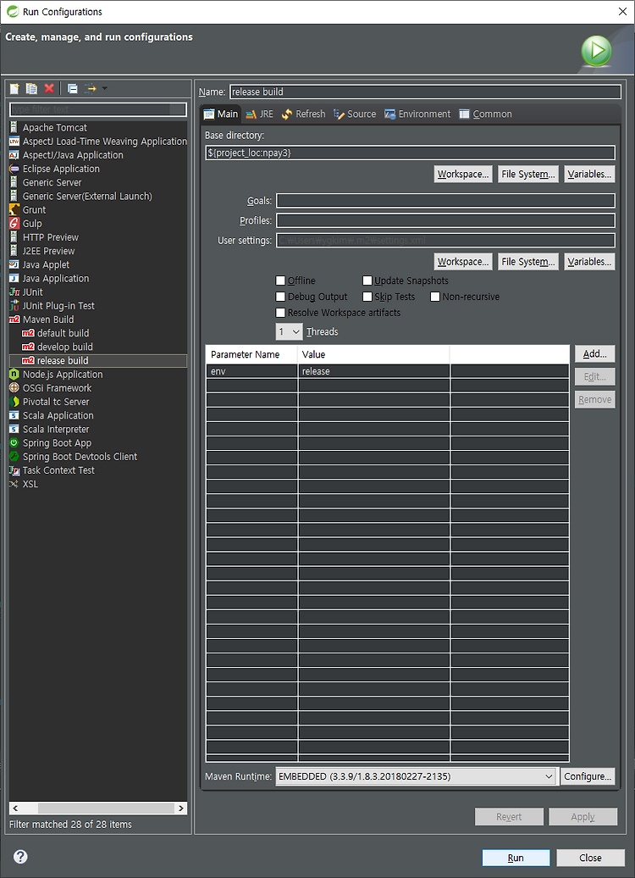The image size is (635, 878).
Task: Open the develop build Maven configuration
Action: click(x=65, y=347)
